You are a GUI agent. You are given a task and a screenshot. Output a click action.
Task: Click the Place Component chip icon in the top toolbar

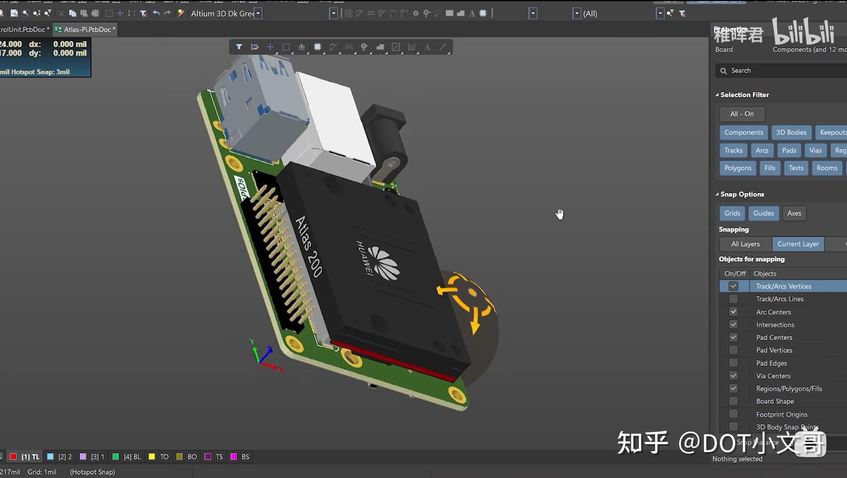point(483,13)
